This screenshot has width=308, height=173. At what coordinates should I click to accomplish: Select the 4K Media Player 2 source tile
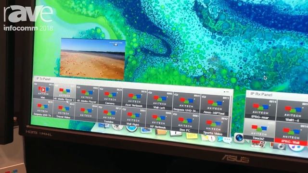[x=64, y=93]
